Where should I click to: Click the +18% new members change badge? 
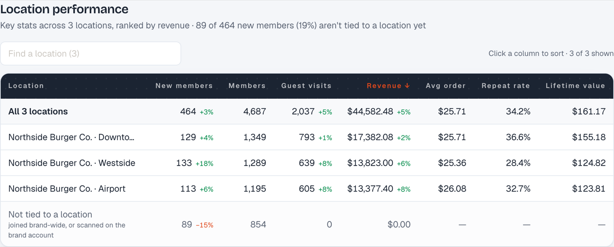(205, 164)
